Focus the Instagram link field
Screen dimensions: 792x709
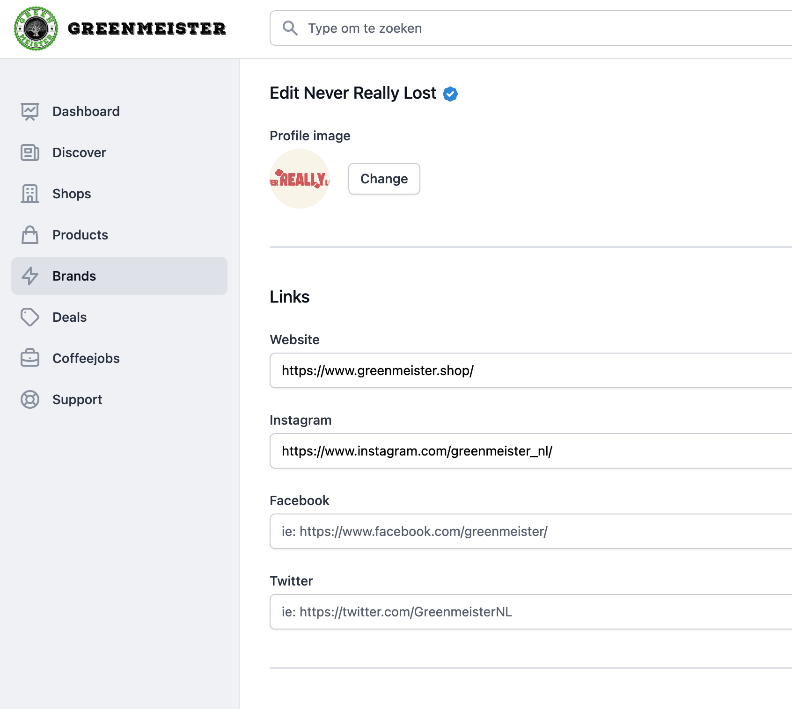pos(515,451)
